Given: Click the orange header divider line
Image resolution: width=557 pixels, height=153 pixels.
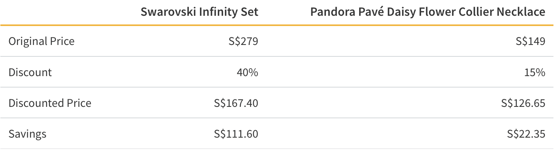Looking at the screenshot, I should pos(278,25).
